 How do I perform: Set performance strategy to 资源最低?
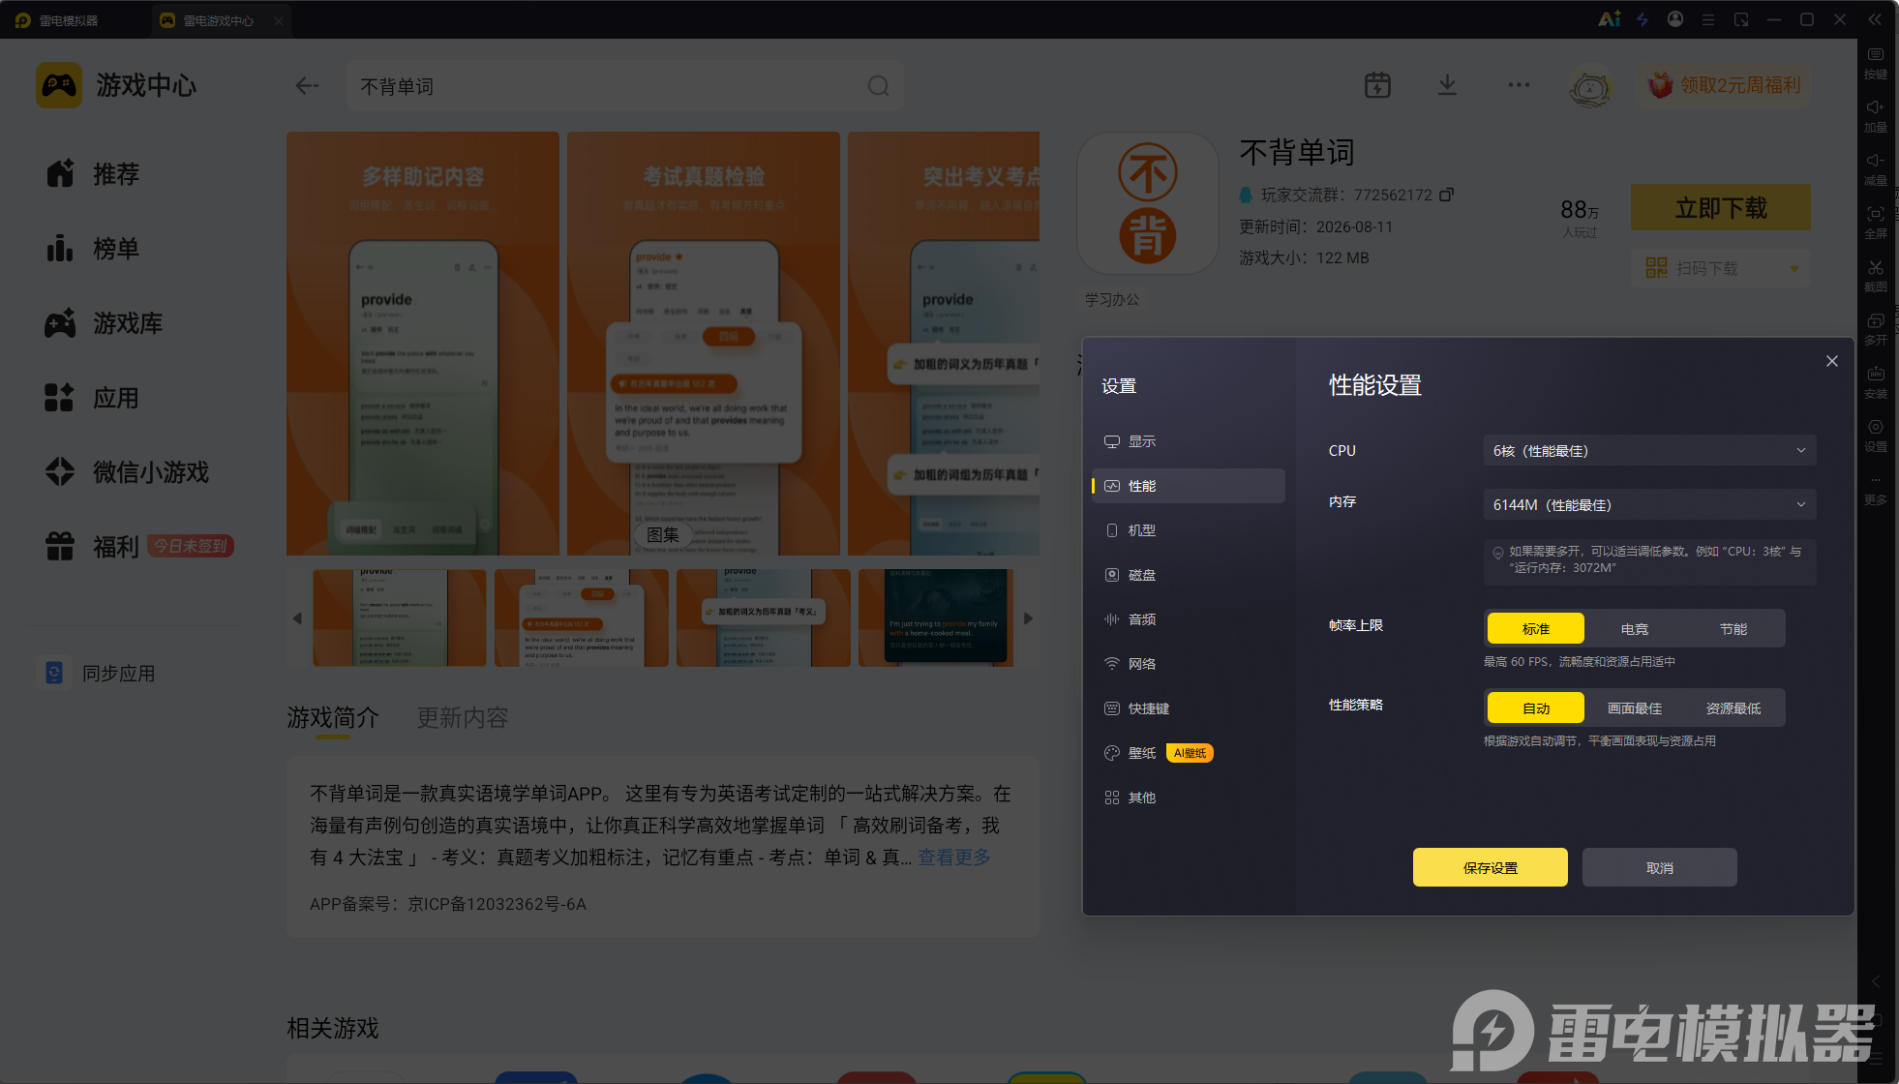1733,708
